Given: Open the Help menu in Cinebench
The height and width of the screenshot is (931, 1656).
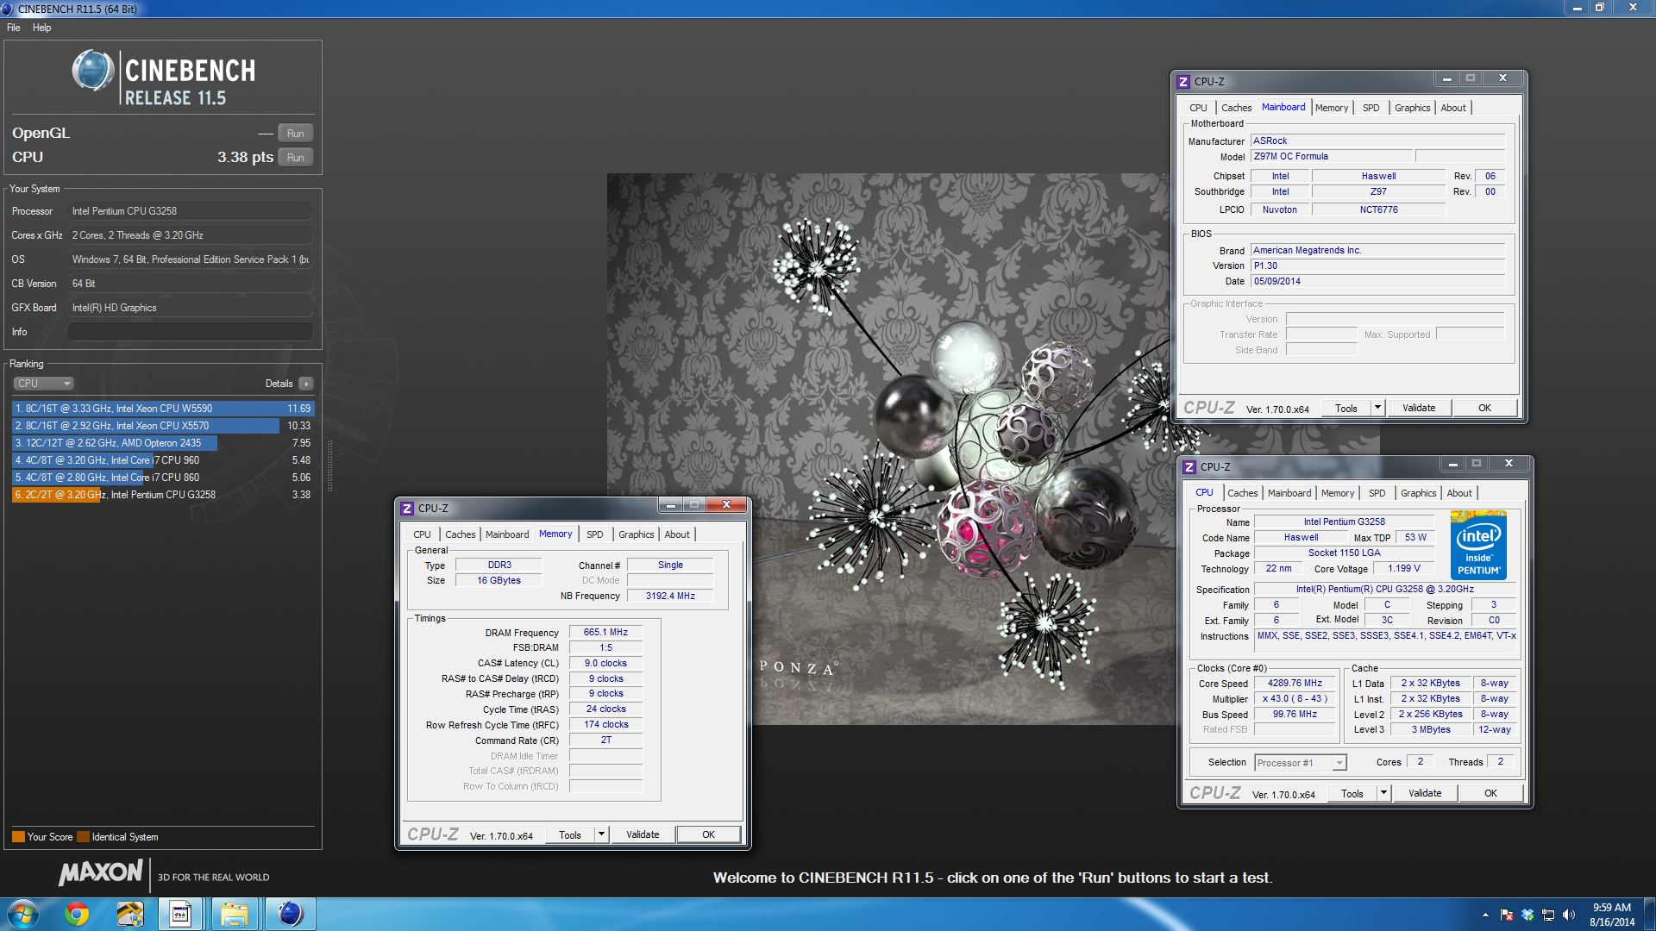Looking at the screenshot, I should (41, 28).
